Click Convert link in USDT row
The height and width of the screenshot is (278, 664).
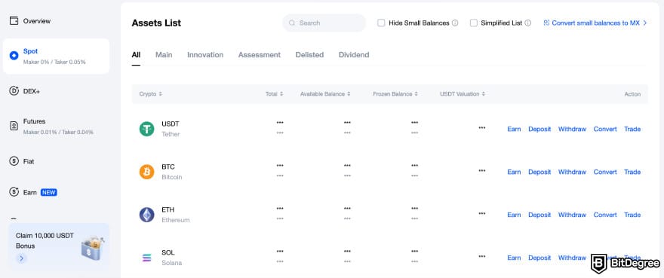click(x=605, y=129)
